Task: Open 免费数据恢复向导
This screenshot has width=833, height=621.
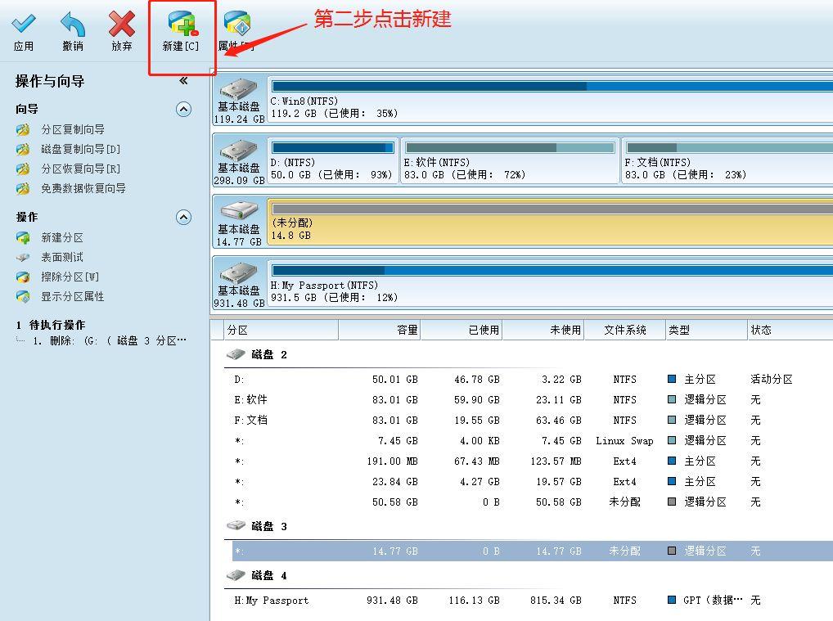Action: coord(83,188)
